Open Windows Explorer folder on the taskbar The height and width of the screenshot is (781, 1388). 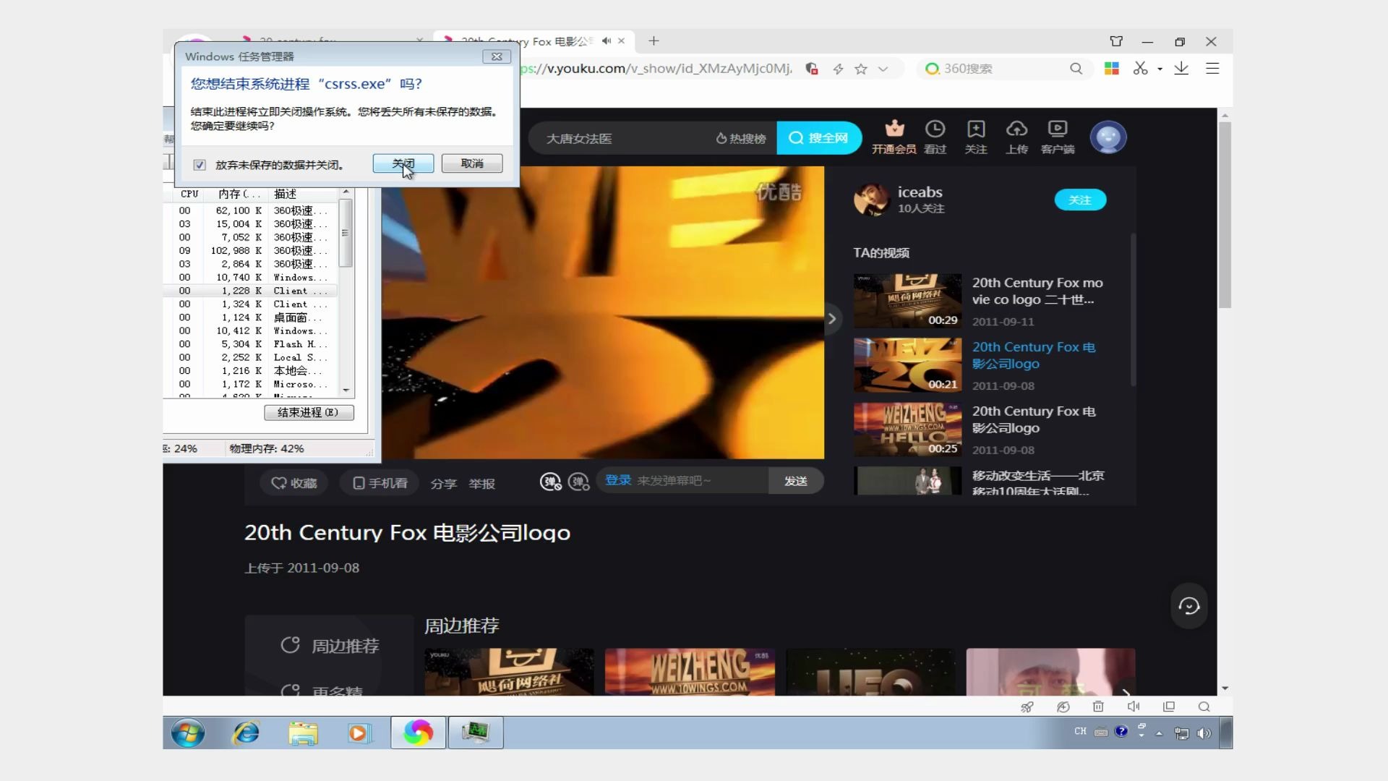303,733
